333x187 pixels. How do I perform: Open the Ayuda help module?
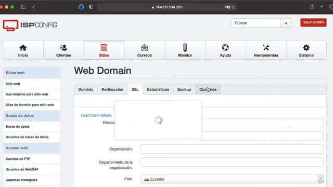click(x=225, y=50)
